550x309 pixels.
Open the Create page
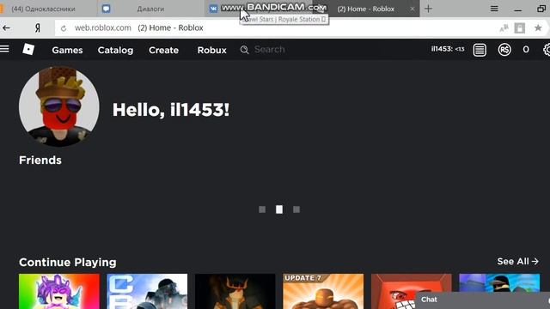pos(163,50)
